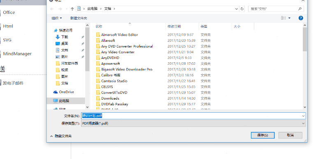
Task: Click 新建文件夹 new folder button
Action: 79,18
